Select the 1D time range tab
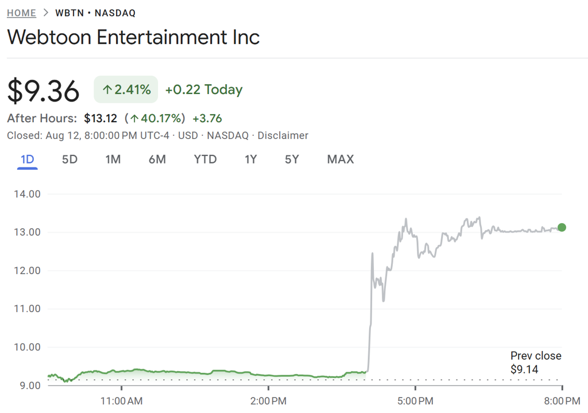 (x=27, y=159)
